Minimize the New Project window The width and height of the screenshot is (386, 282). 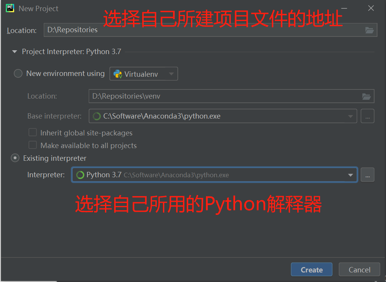(x=344, y=8)
